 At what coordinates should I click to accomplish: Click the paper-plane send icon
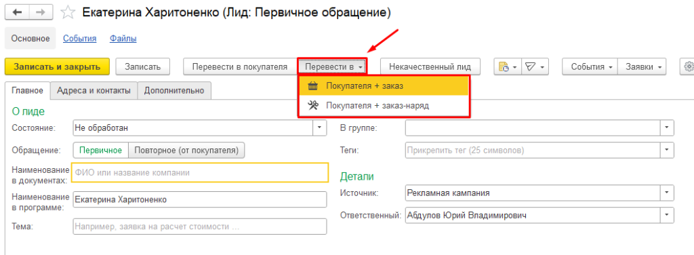pos(530,67)
